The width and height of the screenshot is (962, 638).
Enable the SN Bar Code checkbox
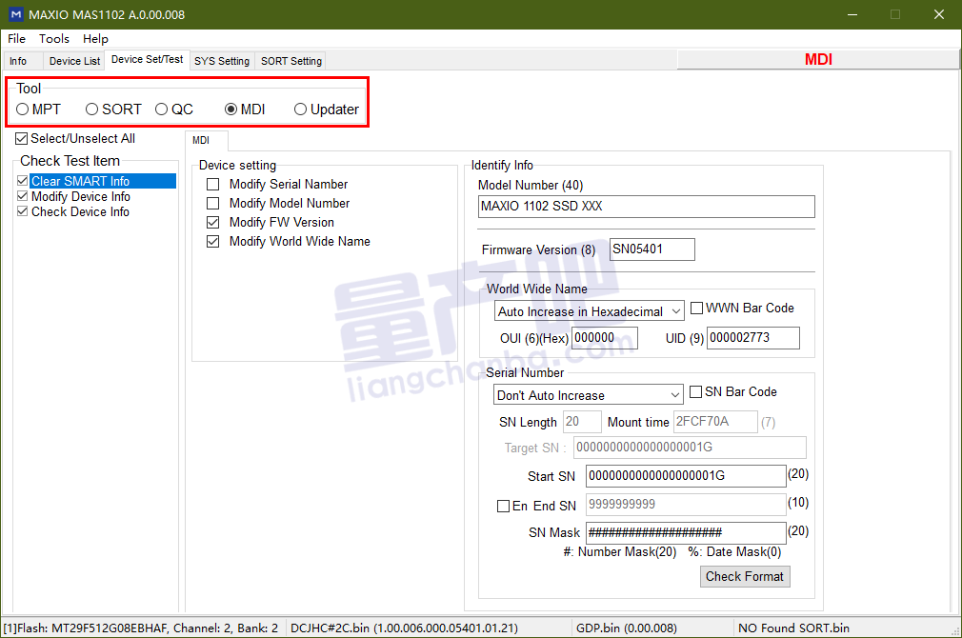(x=695, y=391)
